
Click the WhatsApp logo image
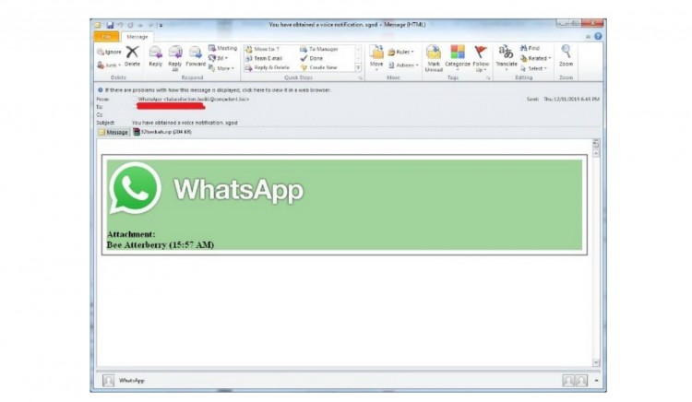[x=135, y=188]
